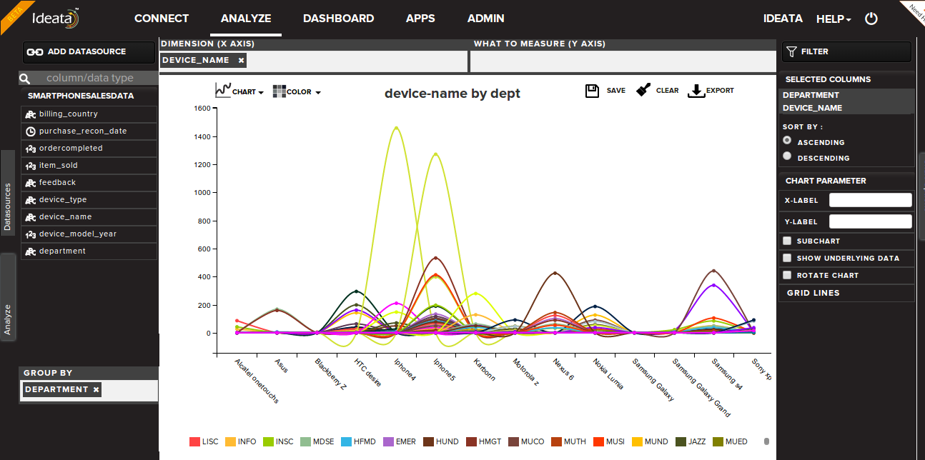Screen dimensions: 925x460
Task: Remove DEVICE_NAME from the X axis dimension
Action: click(x=241, y=61)
